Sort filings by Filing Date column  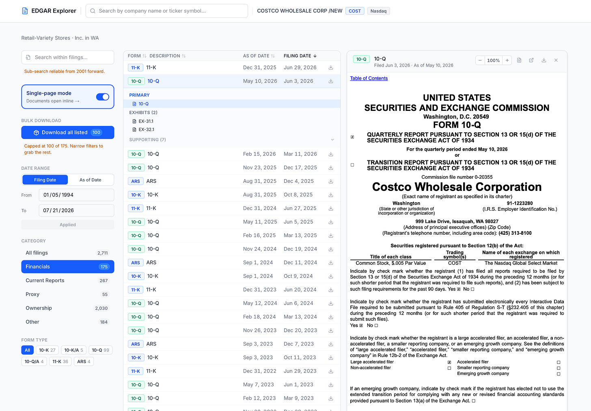click(x=300, y=56)
